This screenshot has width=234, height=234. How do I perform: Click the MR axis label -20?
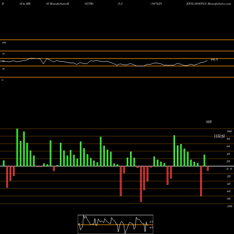[x=228, y=176]
